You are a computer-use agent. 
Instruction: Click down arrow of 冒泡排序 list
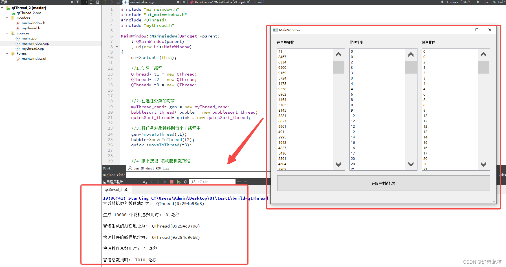(x=411, y=164)
